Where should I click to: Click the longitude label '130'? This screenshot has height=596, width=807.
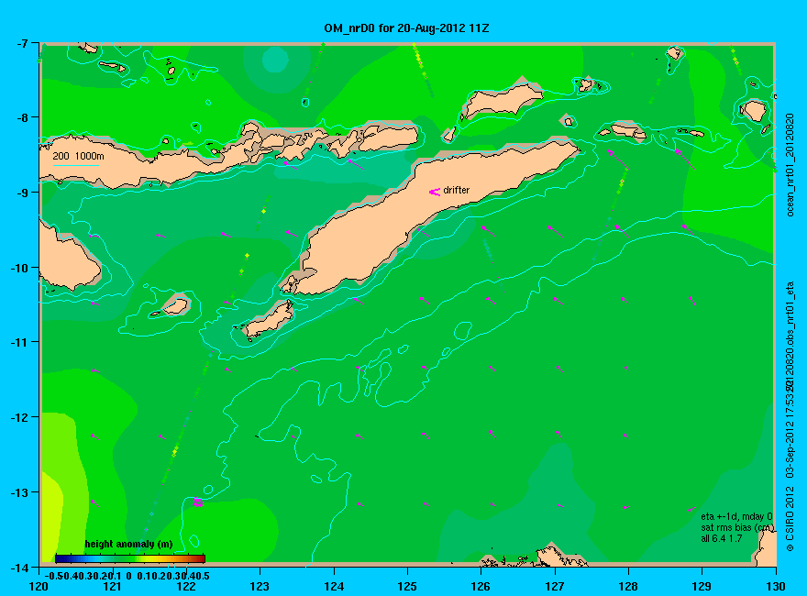[x=776, y=586]
